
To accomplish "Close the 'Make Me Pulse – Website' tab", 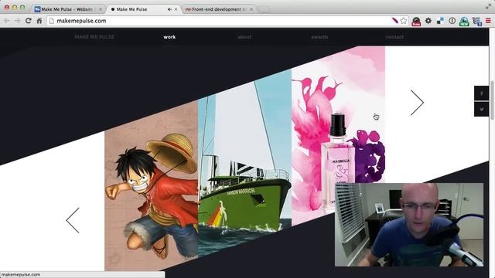I will point(101,9).
